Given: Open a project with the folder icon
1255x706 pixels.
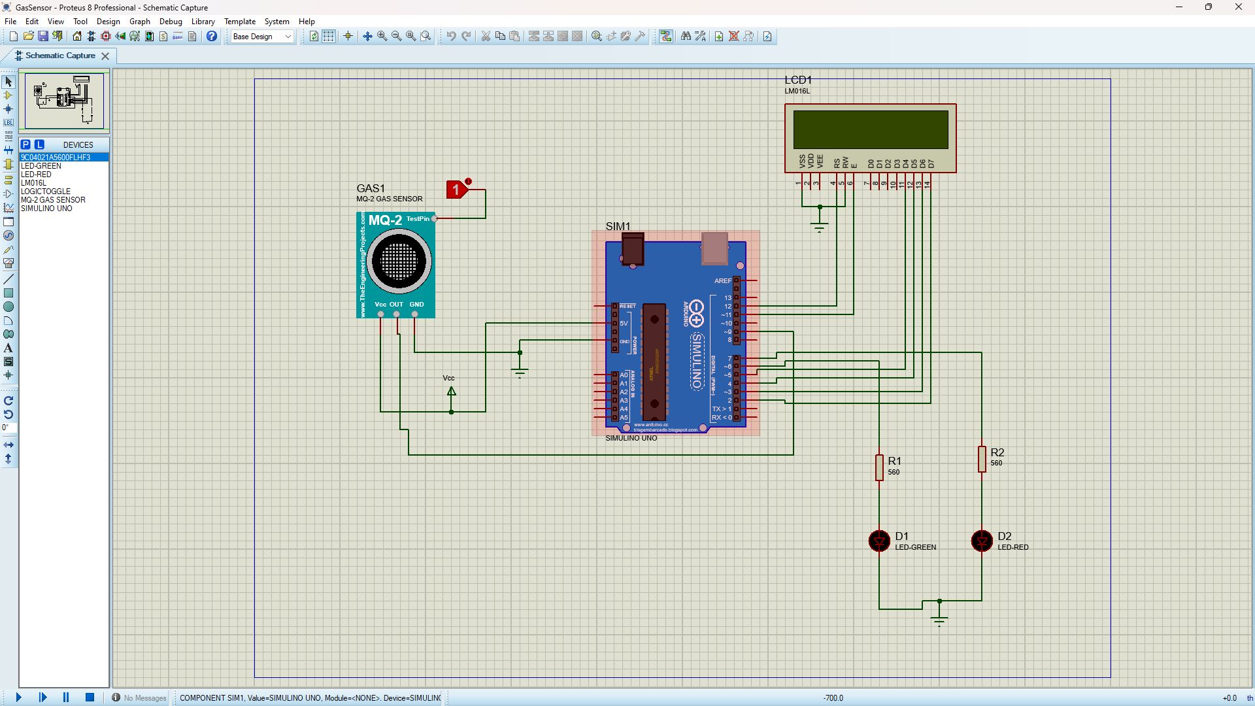Looking at the screenshot, I should [28, 37].
